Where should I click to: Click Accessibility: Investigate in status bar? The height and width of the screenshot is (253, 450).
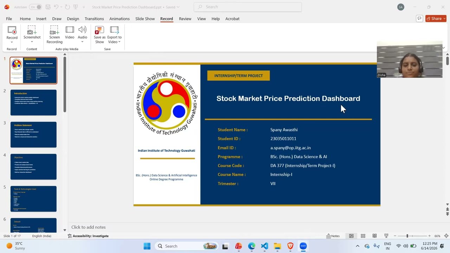coord(88,236)
